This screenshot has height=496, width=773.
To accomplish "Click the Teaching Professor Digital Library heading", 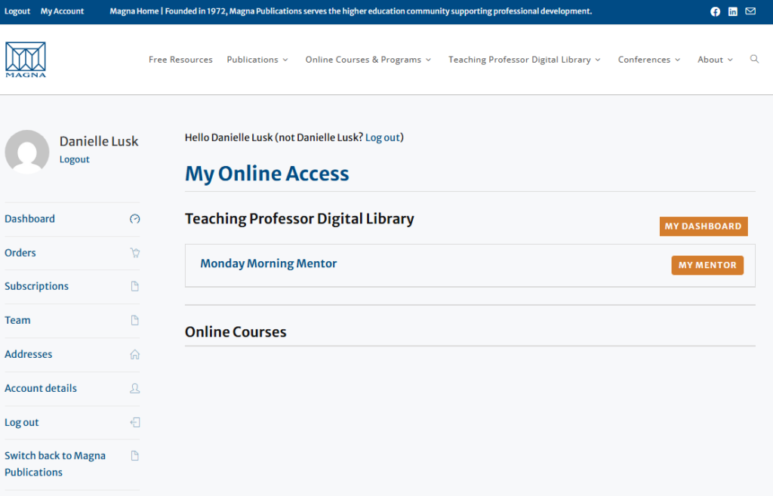I will coord(299,219).
